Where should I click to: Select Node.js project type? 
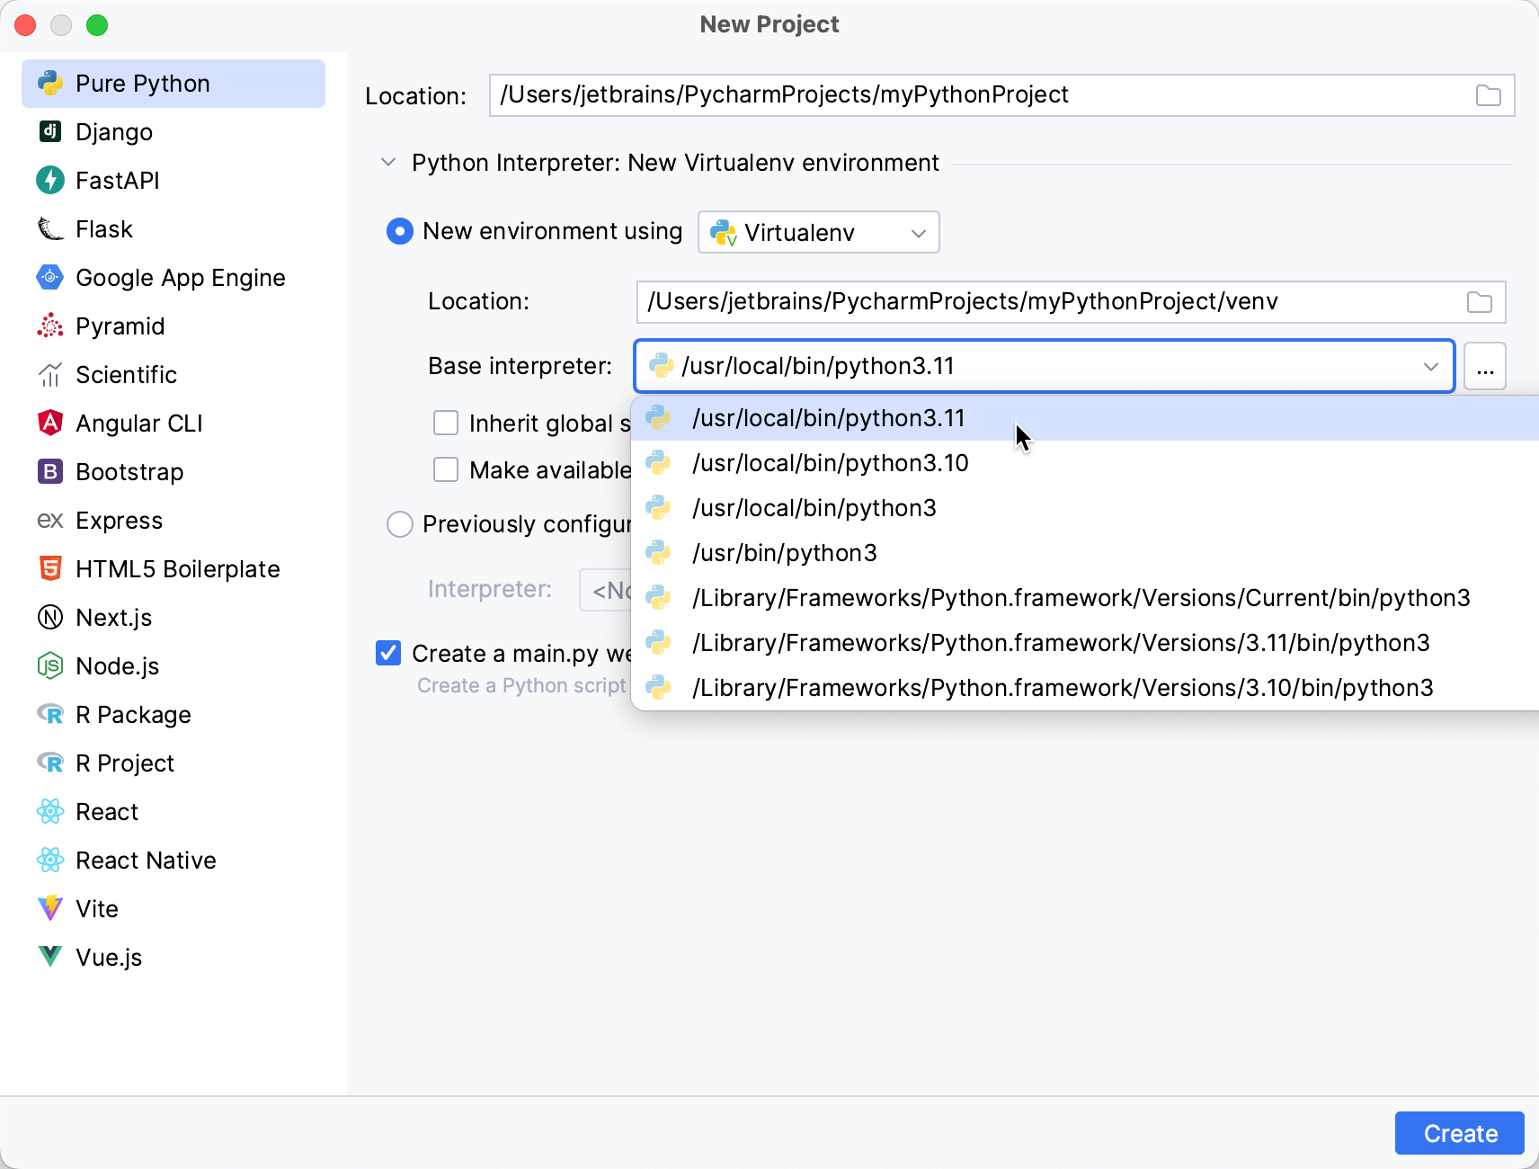point(173,666)
